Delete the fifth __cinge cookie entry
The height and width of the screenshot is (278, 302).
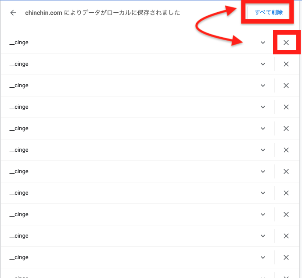[286, 128]
